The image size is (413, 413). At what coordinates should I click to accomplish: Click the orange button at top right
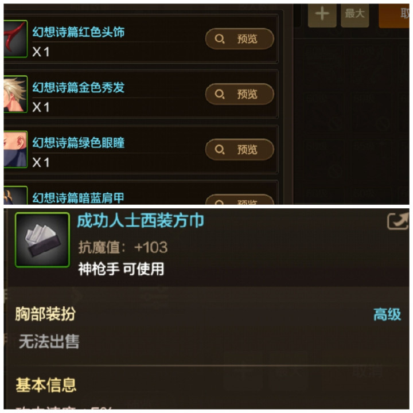[x=393, y=15]
